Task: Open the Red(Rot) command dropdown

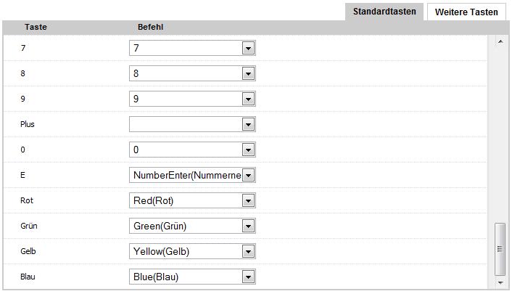Action: [248, 200]
